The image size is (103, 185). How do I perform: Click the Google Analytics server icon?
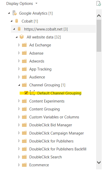[15, 13]
